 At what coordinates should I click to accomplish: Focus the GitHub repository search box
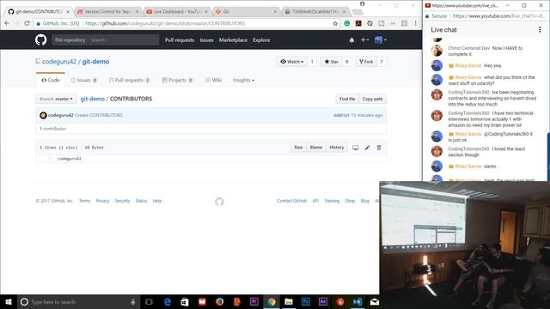(x=123, y=40)
